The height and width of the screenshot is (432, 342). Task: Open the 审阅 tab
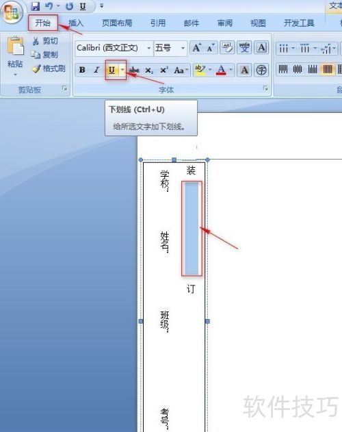coord(225,23)
